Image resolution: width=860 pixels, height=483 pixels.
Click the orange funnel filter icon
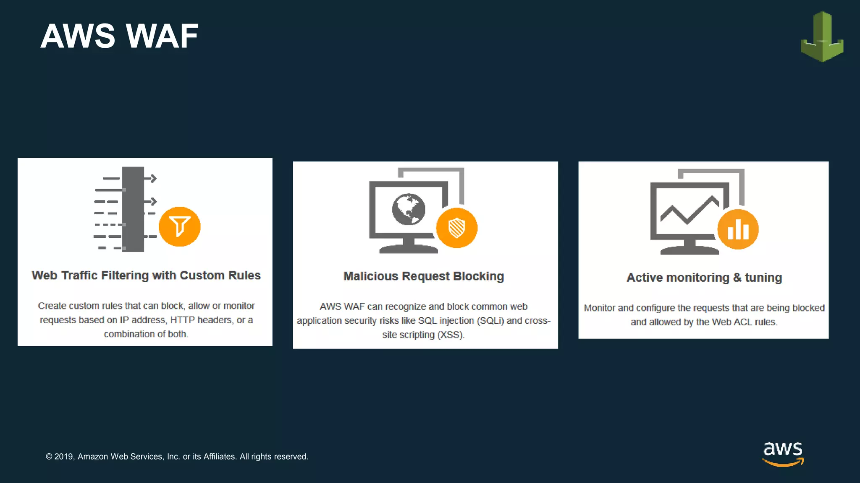point(180,226)
